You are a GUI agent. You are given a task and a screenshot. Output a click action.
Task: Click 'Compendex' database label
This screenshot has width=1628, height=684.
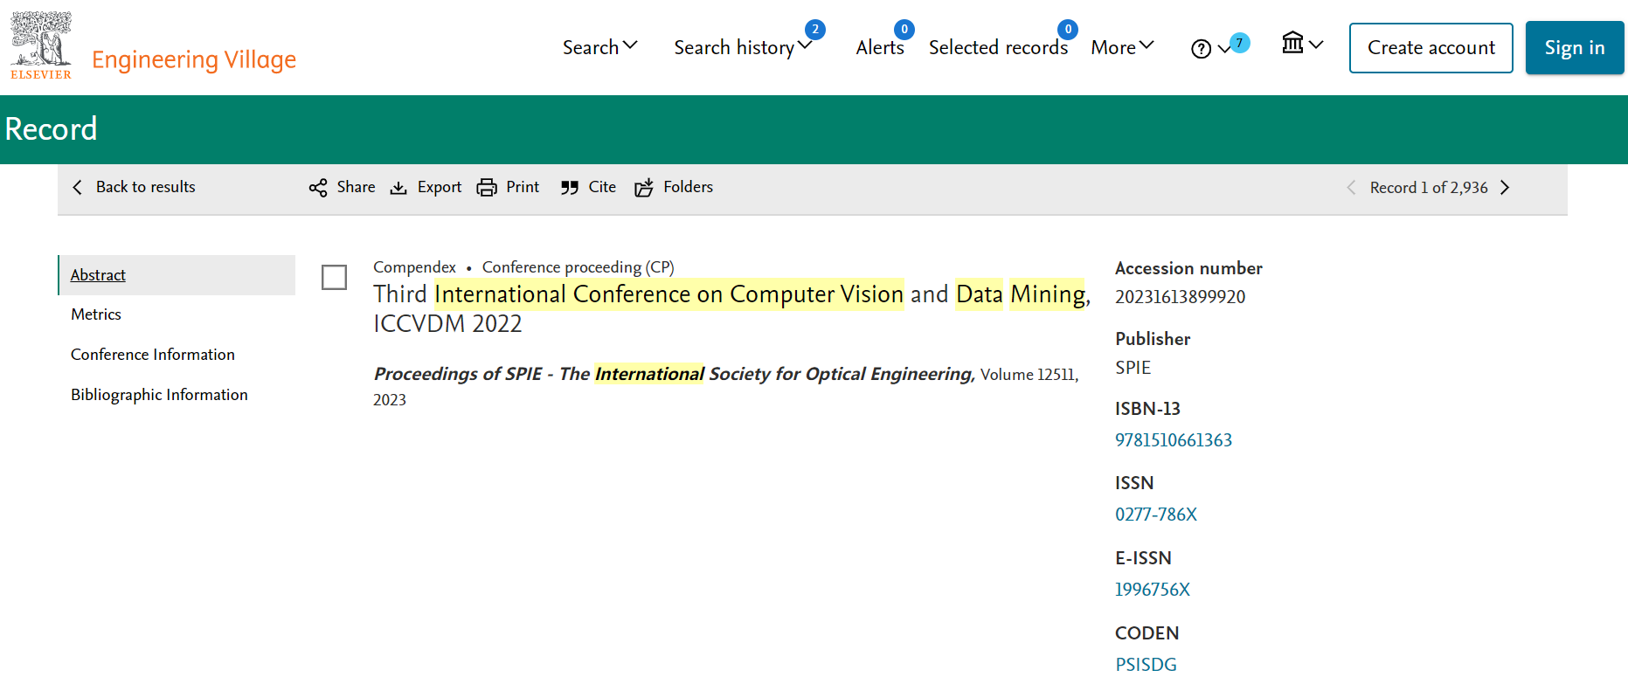coord(414,267)
